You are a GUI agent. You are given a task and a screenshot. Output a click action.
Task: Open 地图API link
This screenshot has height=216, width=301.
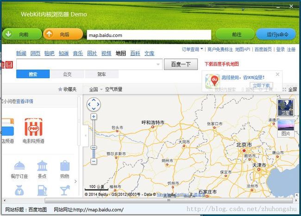tap(243, 50)
